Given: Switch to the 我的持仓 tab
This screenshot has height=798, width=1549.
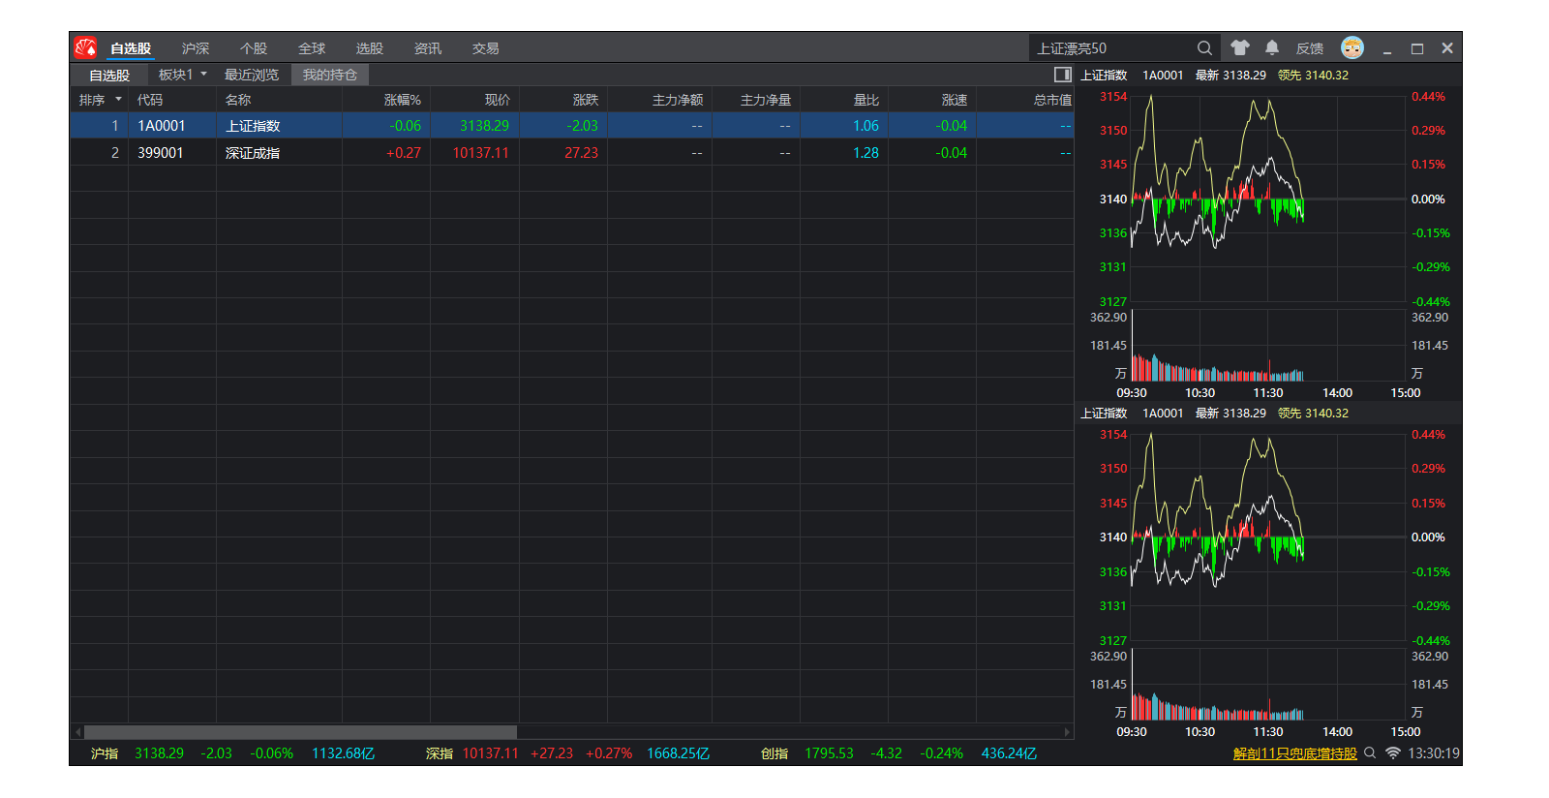Looking at the screenshot, I should [x=330, y=75].
